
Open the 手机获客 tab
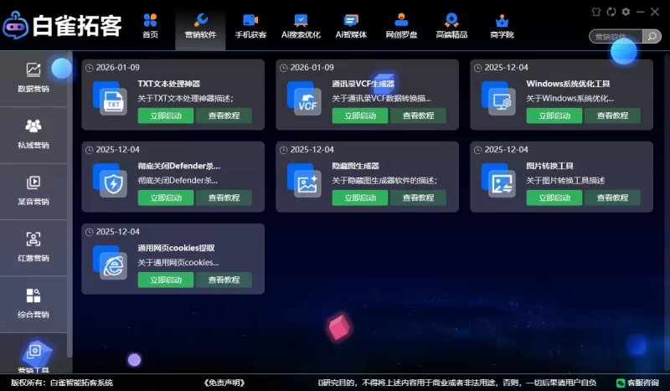point(250,27)
